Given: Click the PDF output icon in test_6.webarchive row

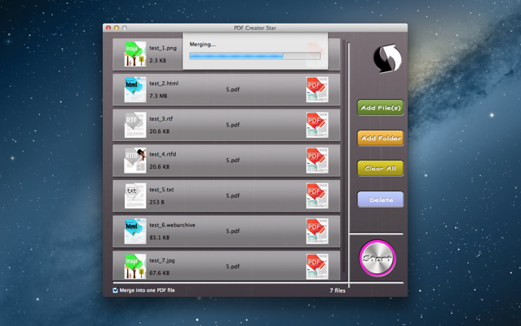Looking at the screenshot, I should (x=318, y=231).
